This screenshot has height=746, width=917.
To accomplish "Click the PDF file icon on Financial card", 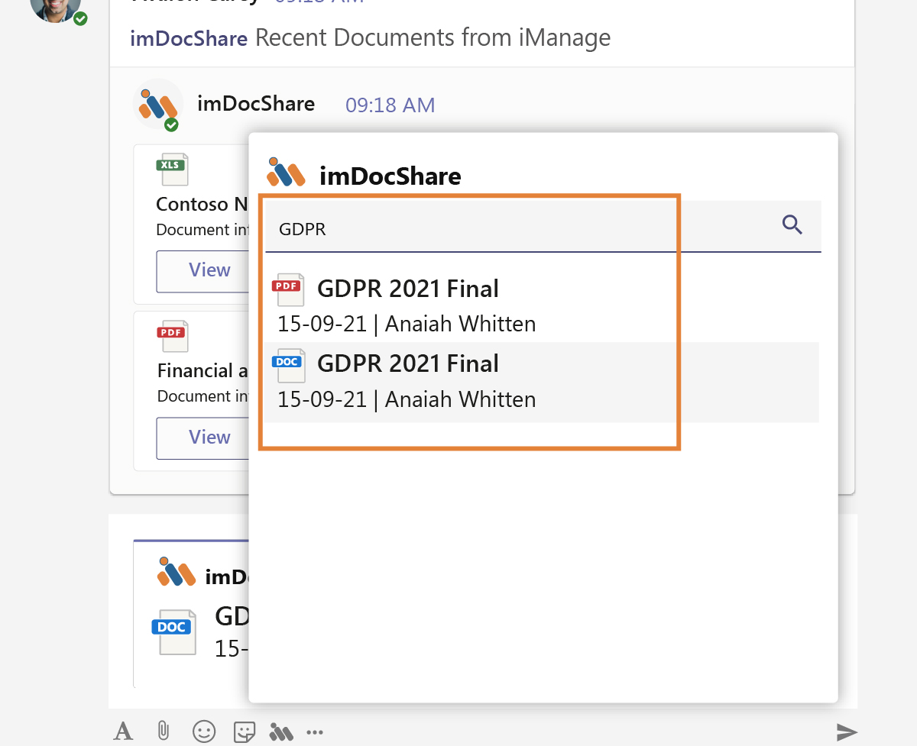I will tap(172, 337).
